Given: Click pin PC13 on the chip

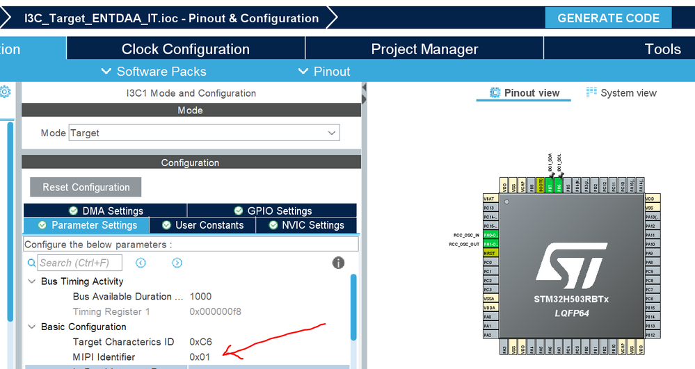Looking at the screenshot, I should [x=490, y=208].
